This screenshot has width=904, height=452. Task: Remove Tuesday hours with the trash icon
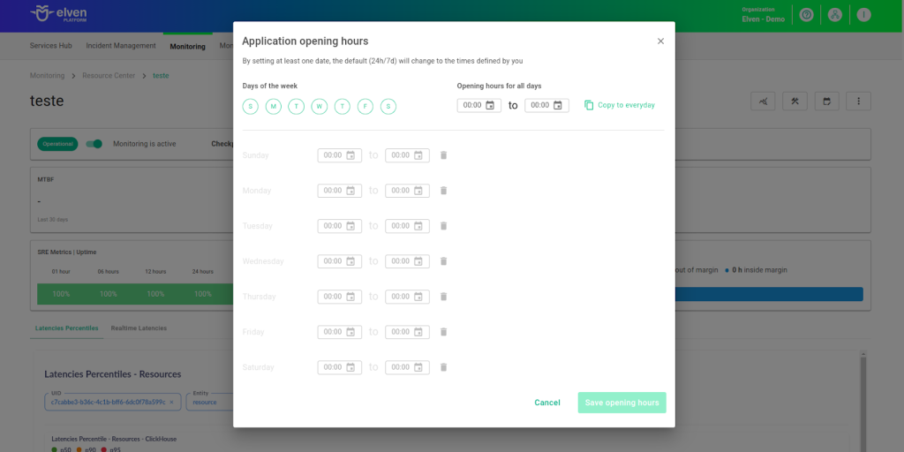443,226
